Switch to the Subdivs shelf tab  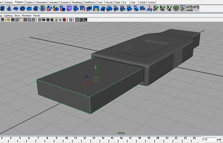pos(30,3)
